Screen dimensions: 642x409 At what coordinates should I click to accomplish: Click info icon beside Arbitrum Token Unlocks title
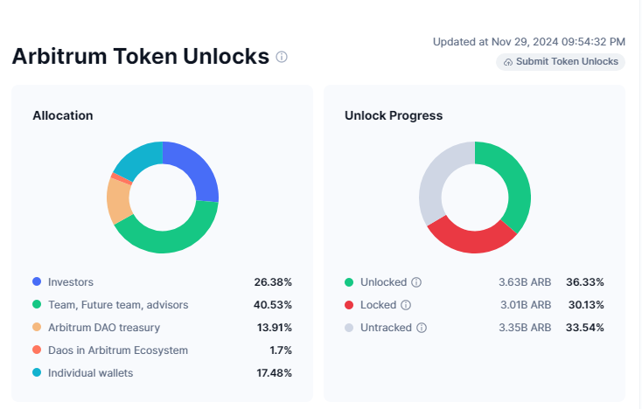coord(282,57)
